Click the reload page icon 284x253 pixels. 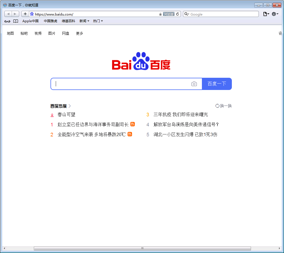(x=178, y=14)
